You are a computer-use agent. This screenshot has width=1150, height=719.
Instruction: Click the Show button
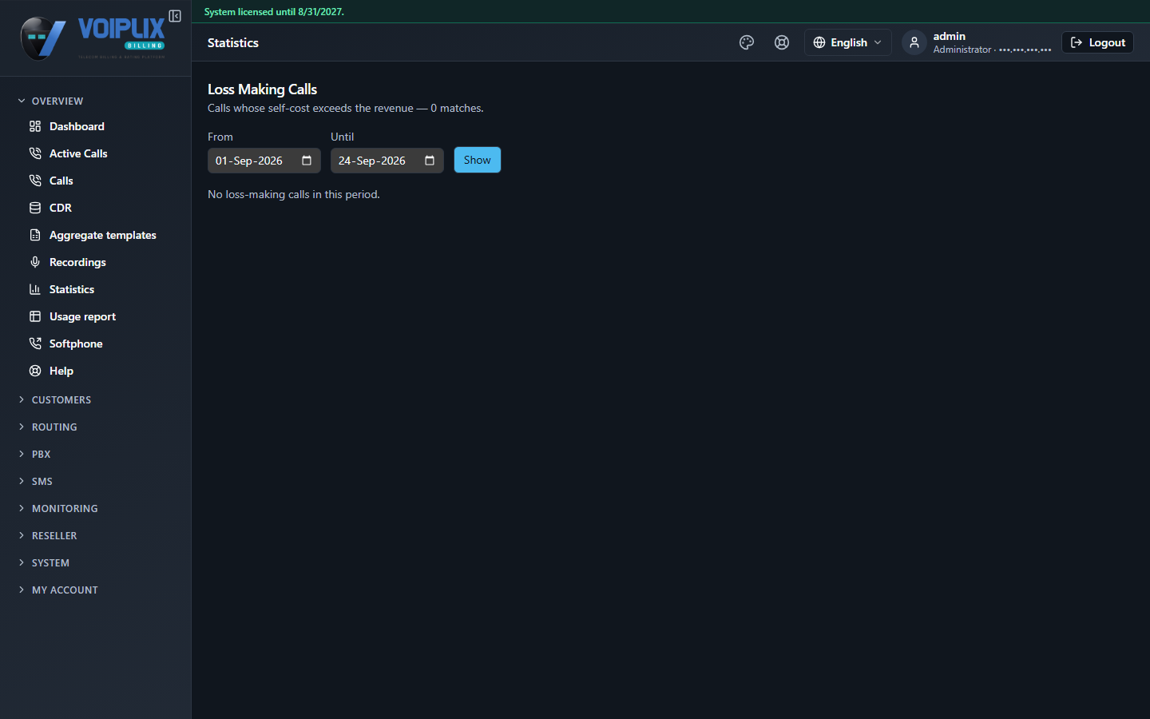click(478, 160)
